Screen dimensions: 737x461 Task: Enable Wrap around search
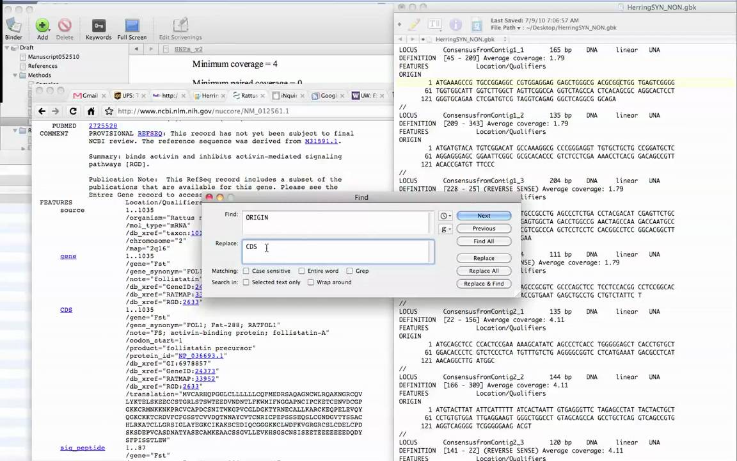click(x=311, y=282)
